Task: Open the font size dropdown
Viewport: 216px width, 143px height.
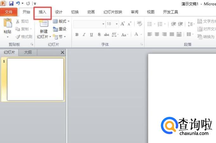Action: click(117, 24)
